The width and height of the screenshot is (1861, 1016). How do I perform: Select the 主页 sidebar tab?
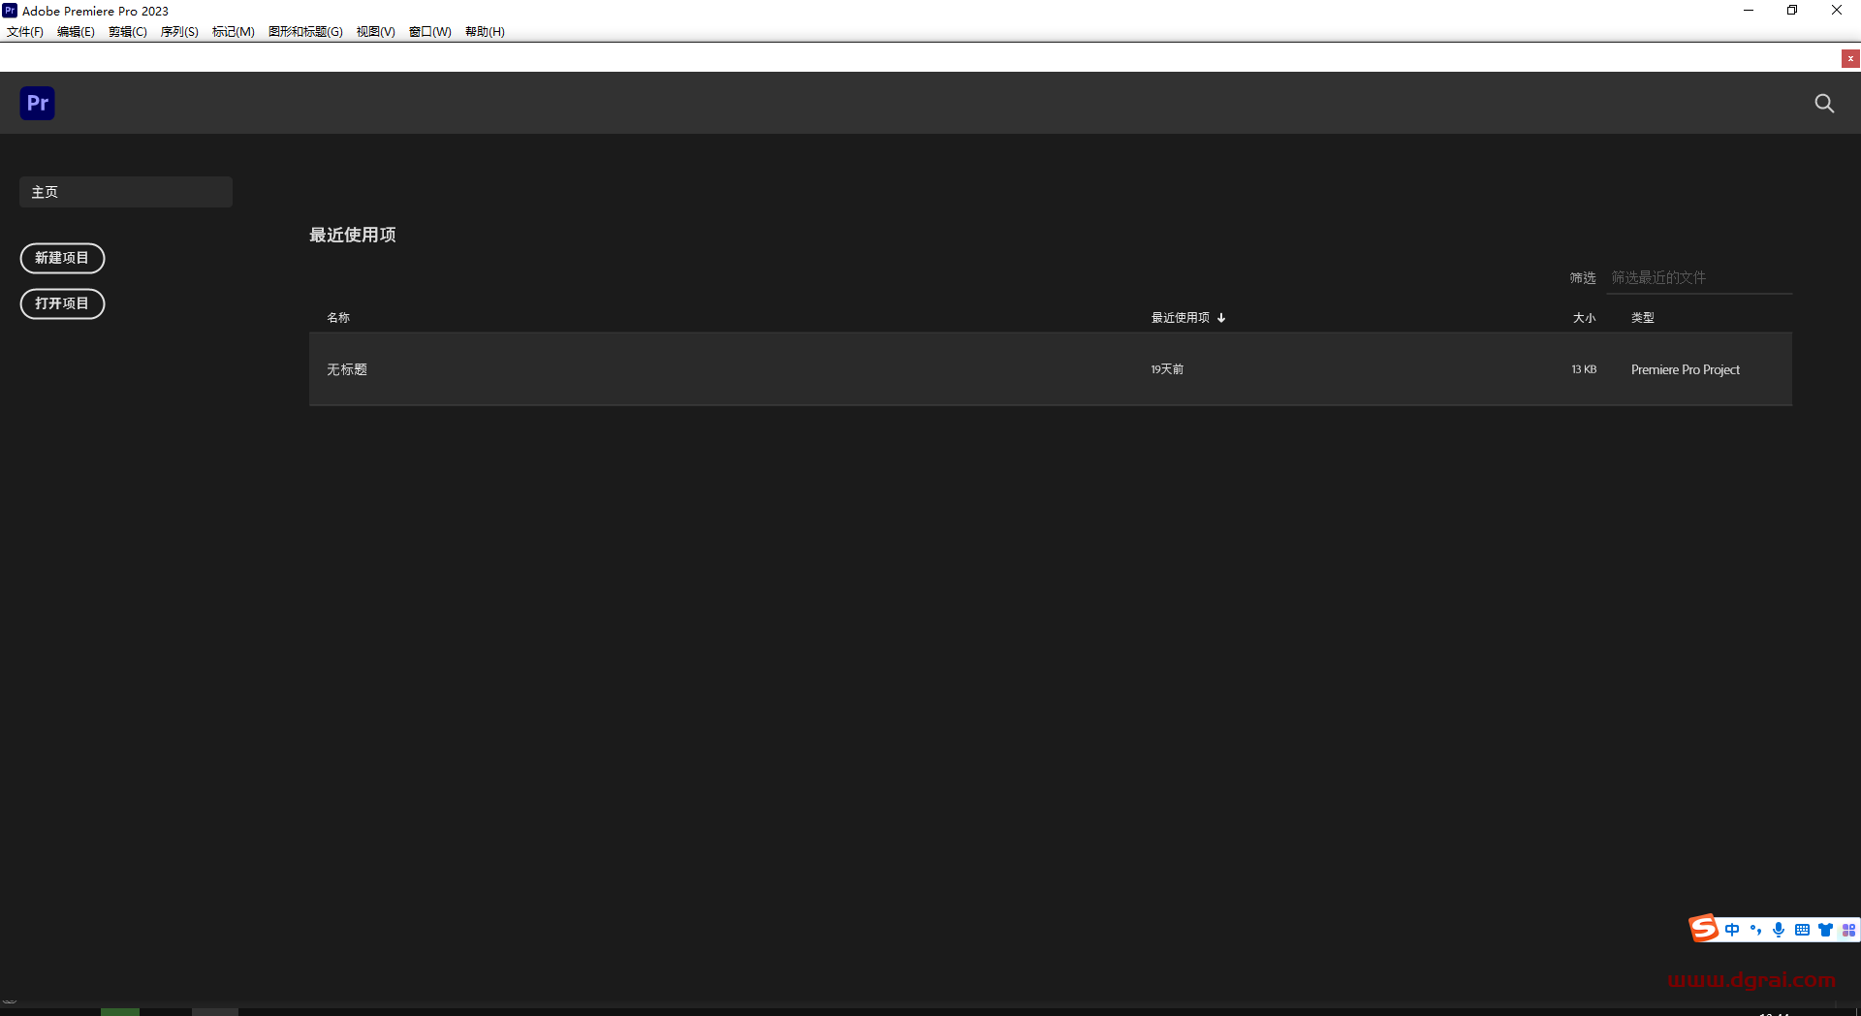click(x=125, y=191)
